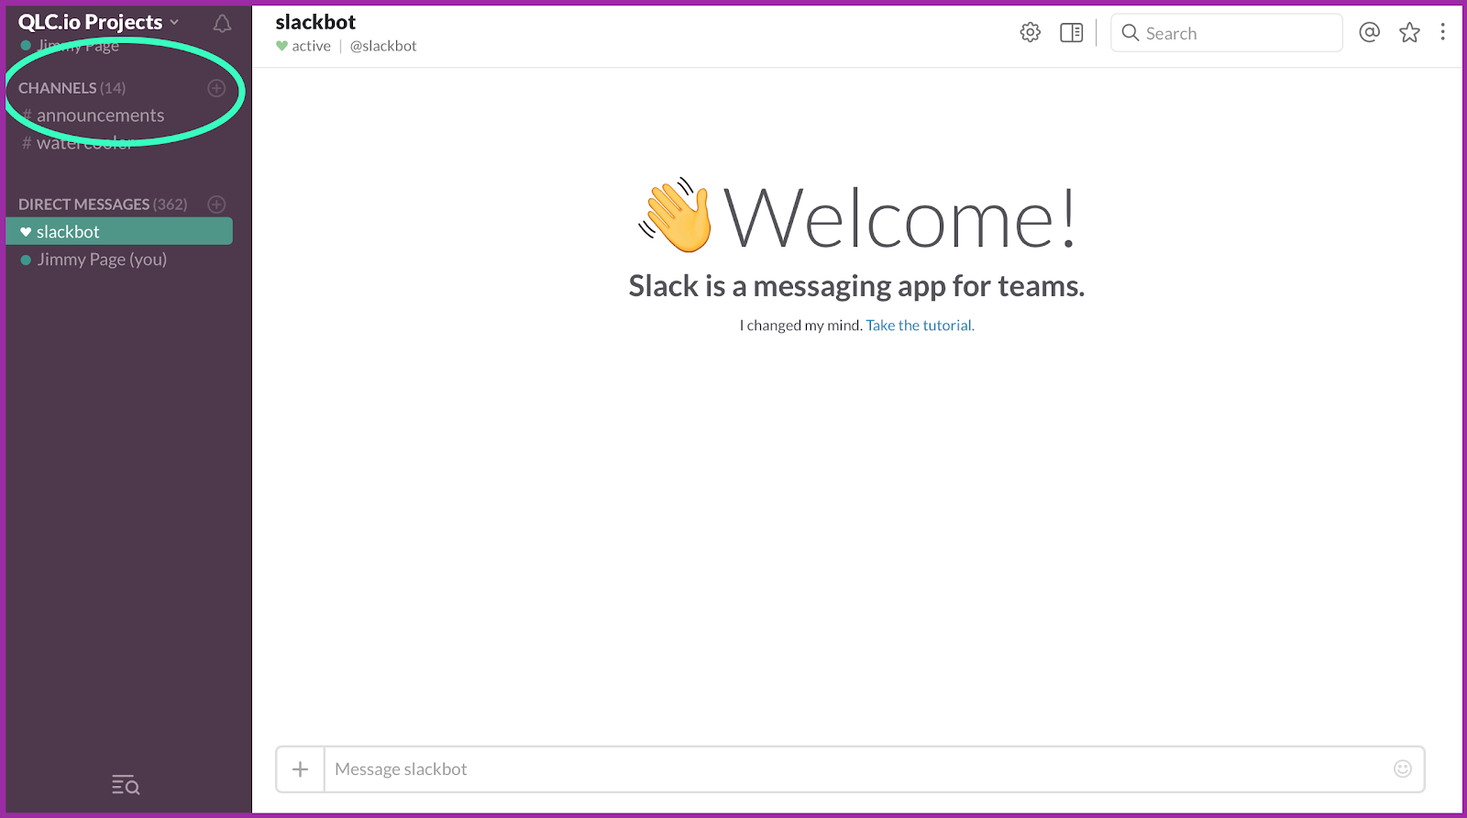Screen dimensions: 1467x818
Task: Select slackbot in the direct messages list
Action: pos(119,232)
